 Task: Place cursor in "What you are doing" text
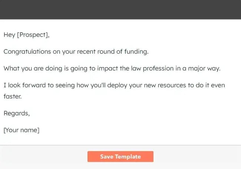click(x=29, y=69)
